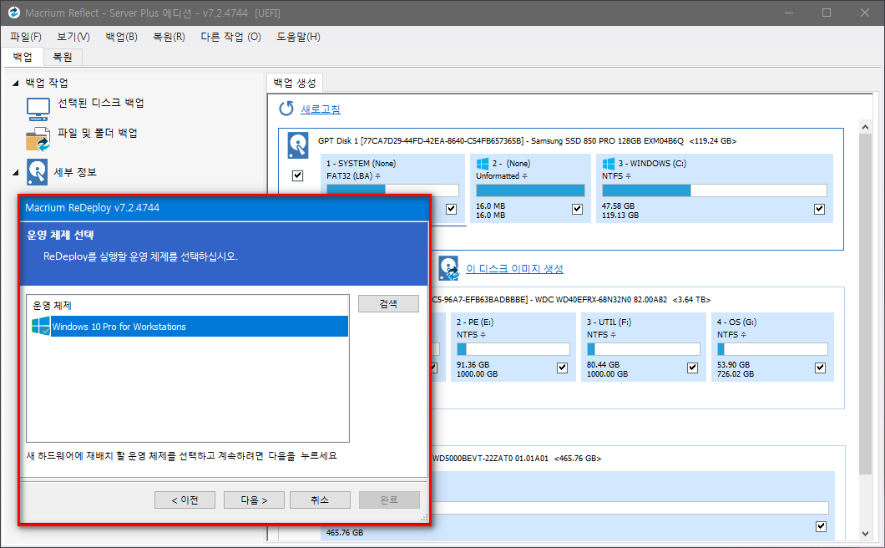Open the 보기(V) menu
The height and width of the screenshot is (548, 885).
click(73, 37)
